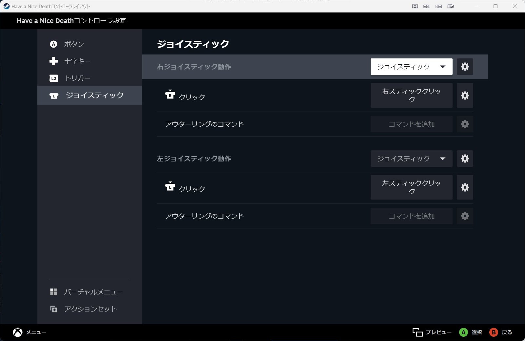This screenshot has width=525, height=341.
Task: Click gear beside left stick アウターリングのコマンド
Action: coord(465,216)
